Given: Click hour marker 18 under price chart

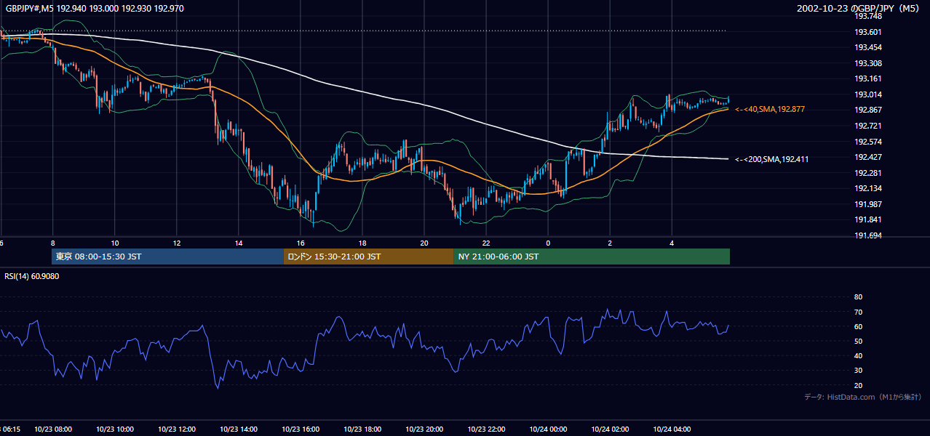Looking at the screenshot, I should (362, 243).
